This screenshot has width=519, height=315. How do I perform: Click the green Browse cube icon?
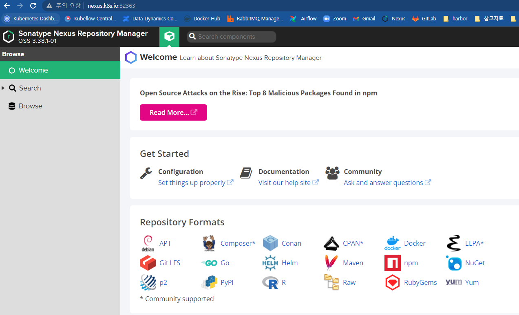[169, 37]
